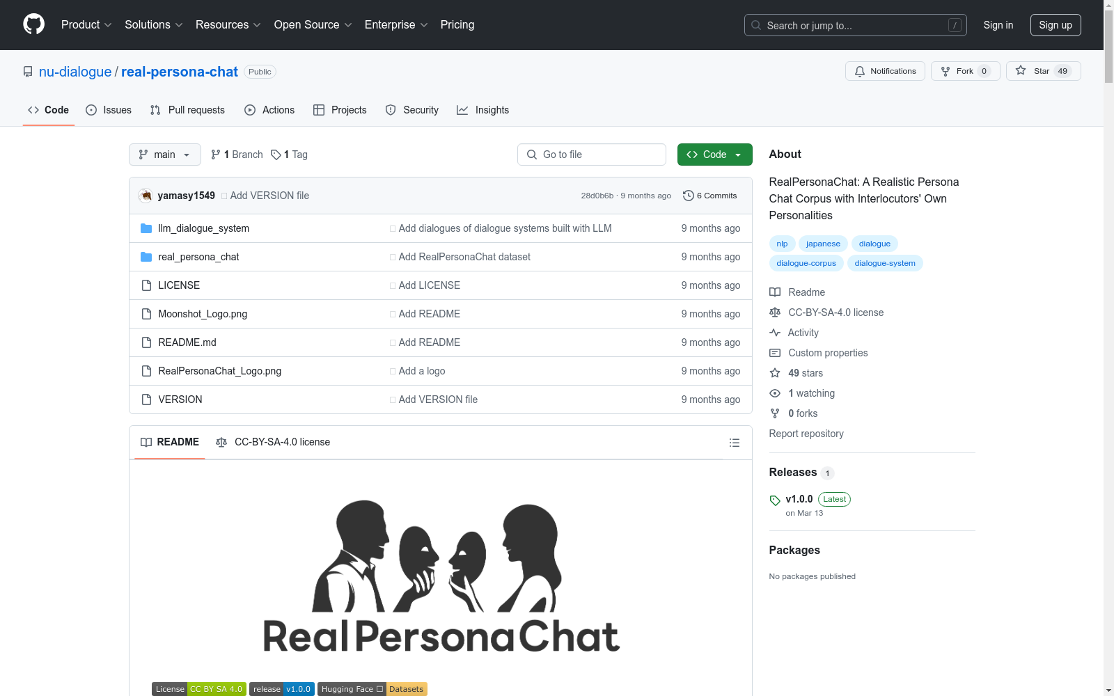1114x696 pixels.
Task: Click the Sign in link
Action: [x=998, y=25]
